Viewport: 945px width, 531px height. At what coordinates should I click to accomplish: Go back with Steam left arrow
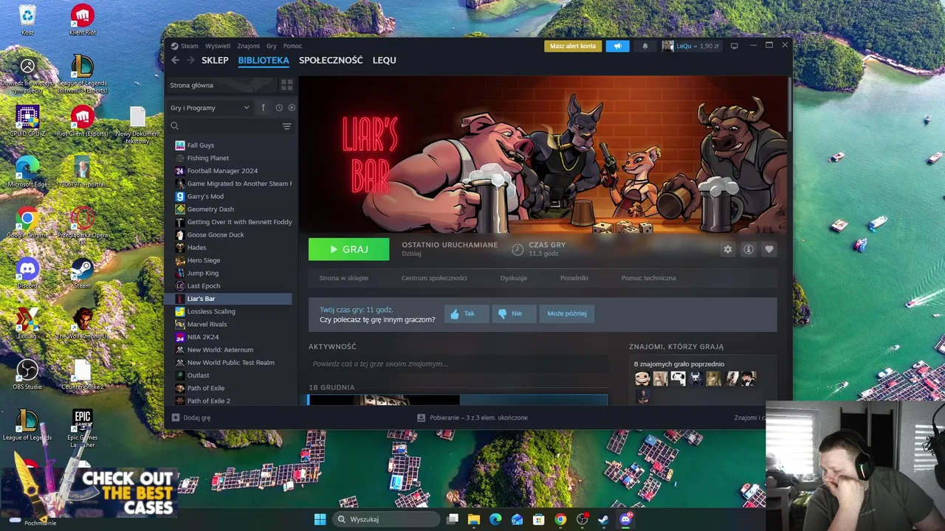point(175,60)
